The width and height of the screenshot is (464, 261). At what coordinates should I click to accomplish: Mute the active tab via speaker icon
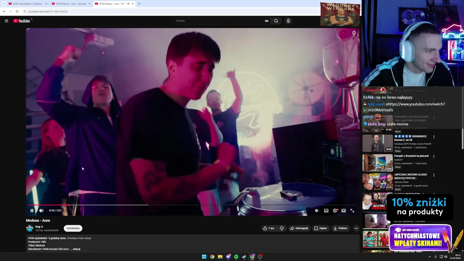[x=128, y=4]
